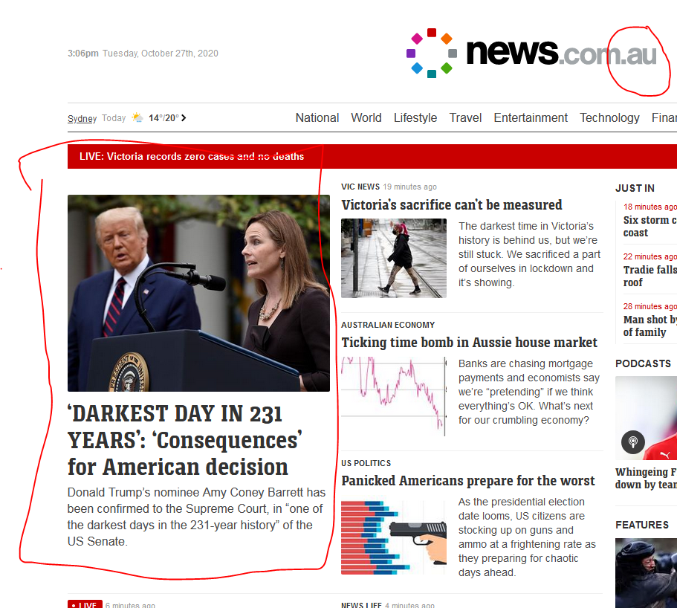Open the Features helmet photo thumbnail
The height and width of the screenshot is (608, 677).
(x=646, y=573)
